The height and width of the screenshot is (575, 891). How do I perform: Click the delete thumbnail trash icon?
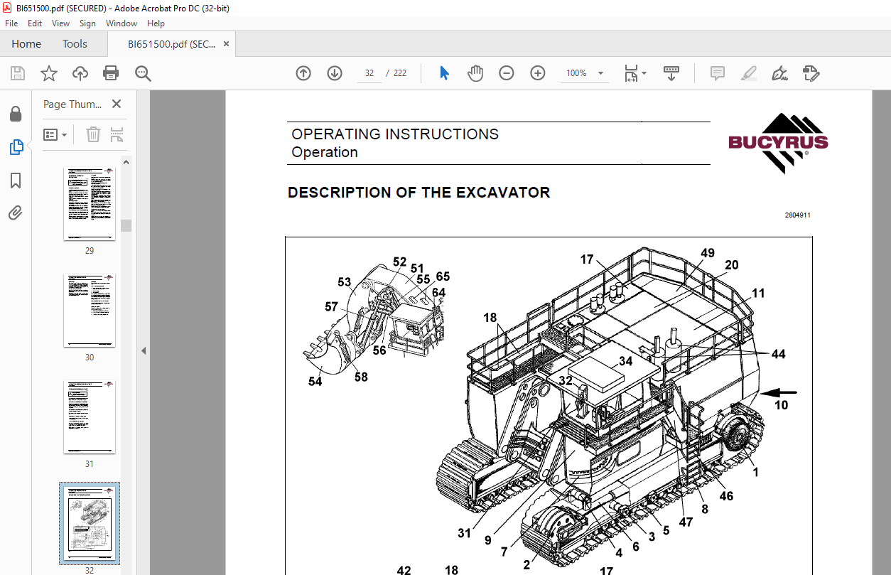pos(93,134)
